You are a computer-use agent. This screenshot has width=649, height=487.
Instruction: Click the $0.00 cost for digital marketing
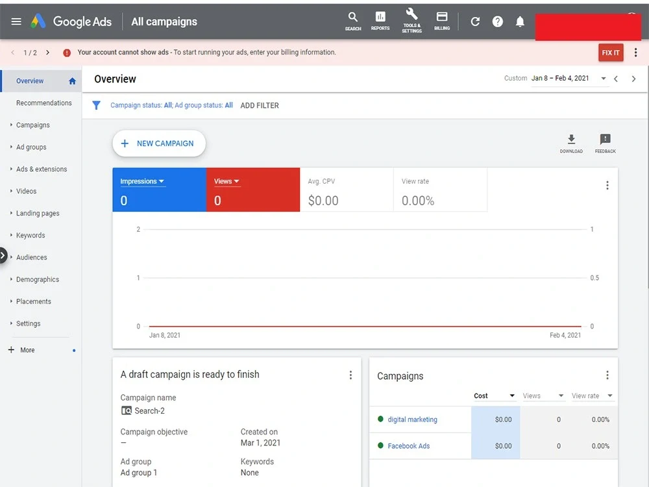[x=504, y=419]
